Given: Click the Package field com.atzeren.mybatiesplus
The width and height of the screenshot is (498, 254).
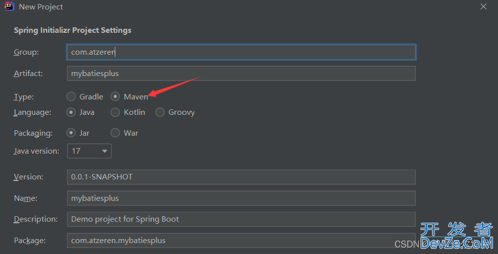Looking at the screenshot, I should [241, 241].
